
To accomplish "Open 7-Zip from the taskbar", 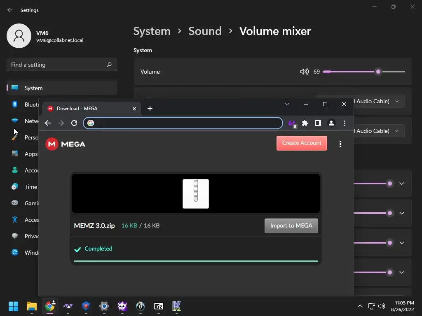I will click(159, 306).
